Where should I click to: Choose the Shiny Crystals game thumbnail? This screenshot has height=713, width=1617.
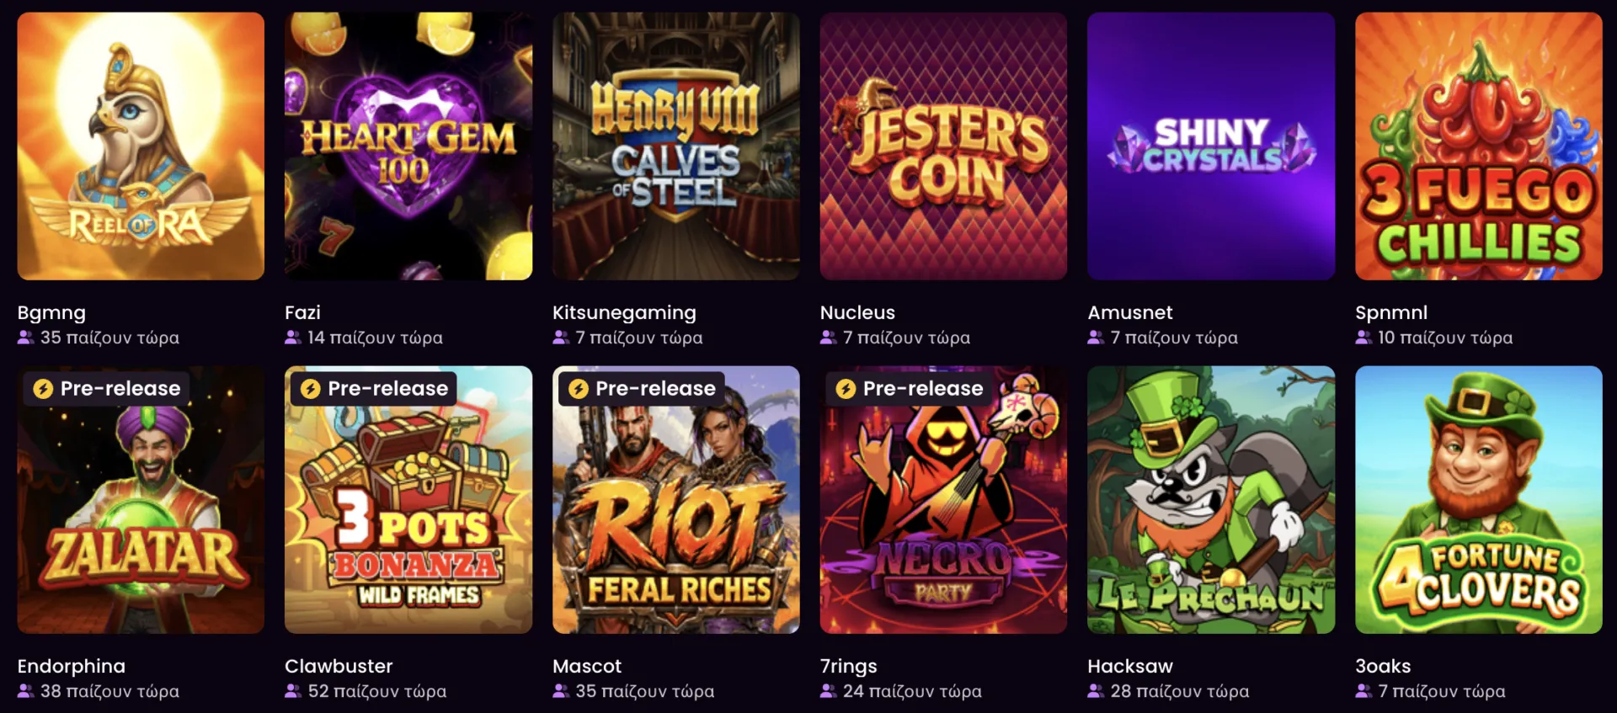coord(1211,146)
